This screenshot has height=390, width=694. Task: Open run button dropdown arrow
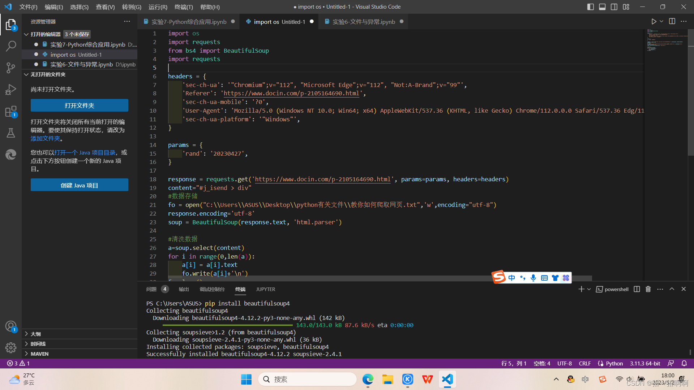coord(661,22)
